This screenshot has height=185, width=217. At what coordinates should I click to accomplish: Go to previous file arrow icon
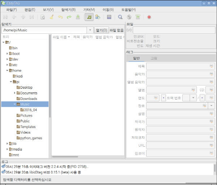click(14, 17)
